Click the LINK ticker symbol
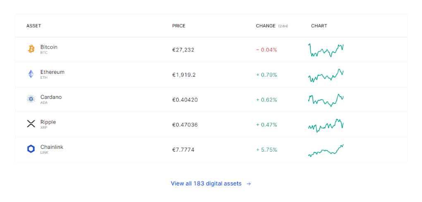This screenshot has width=422, height=202. tap(44, 153)
